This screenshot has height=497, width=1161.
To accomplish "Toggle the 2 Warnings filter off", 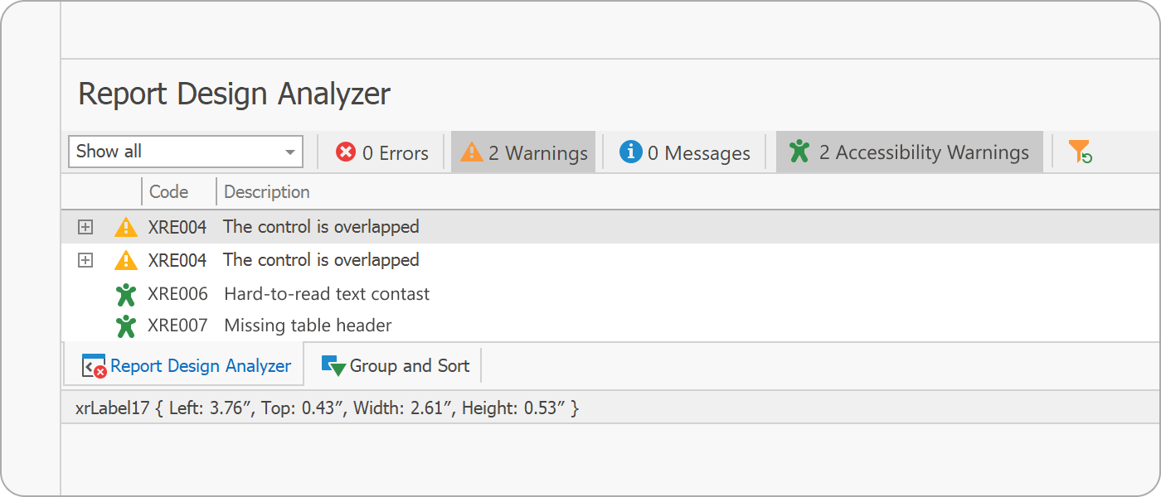I will pos(523,152).
